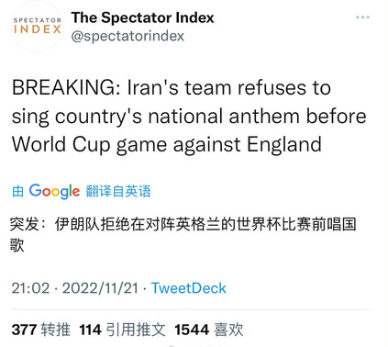This screenshot has width=388, height=347.
Task: Click the 翻译自英语 translation link
Action: (x=118, y=192)
